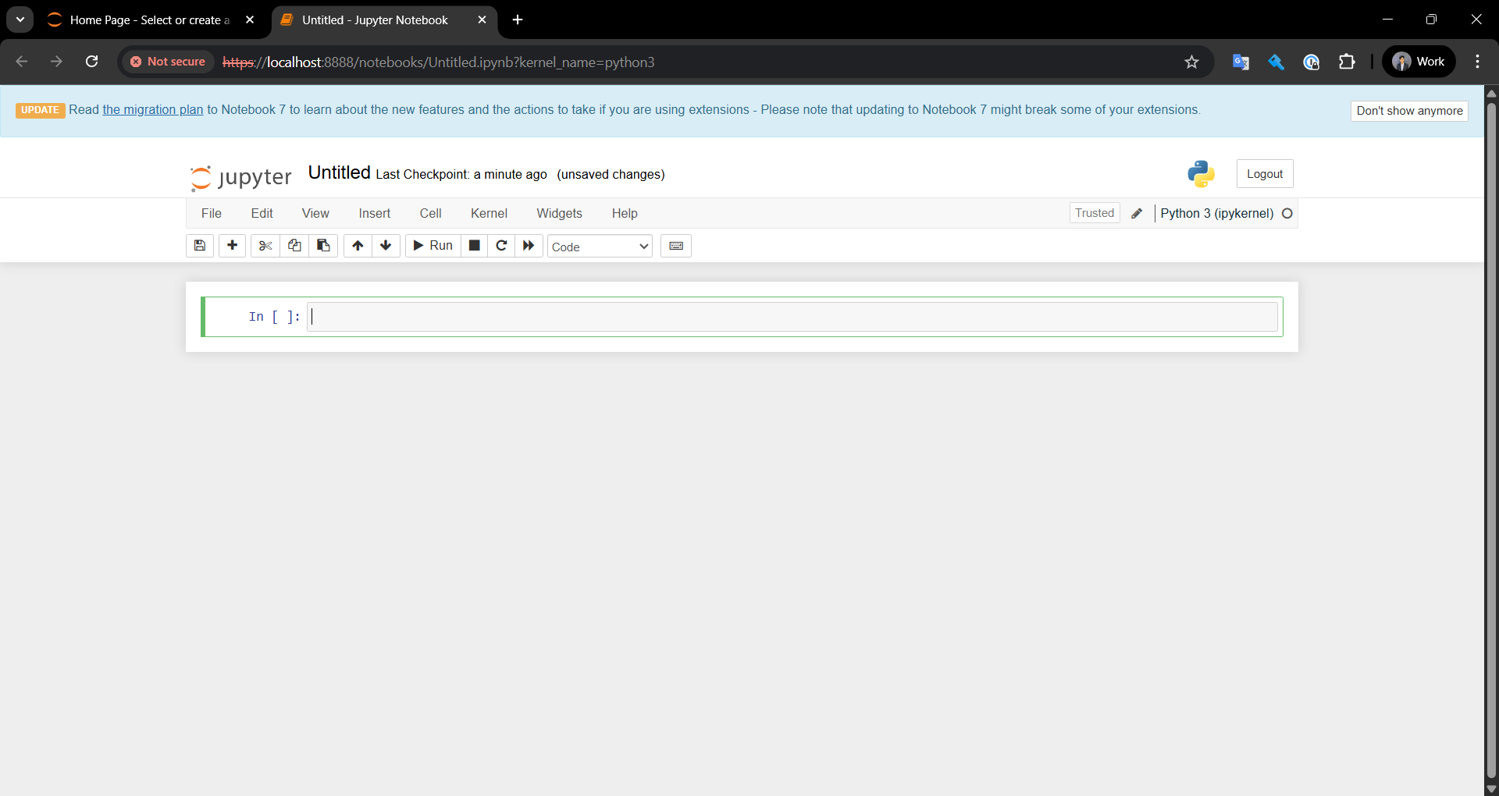Screen dimensions: 1499x796
Task: Open the cell type Code dropdown
Action: click(x=600, y=247)
